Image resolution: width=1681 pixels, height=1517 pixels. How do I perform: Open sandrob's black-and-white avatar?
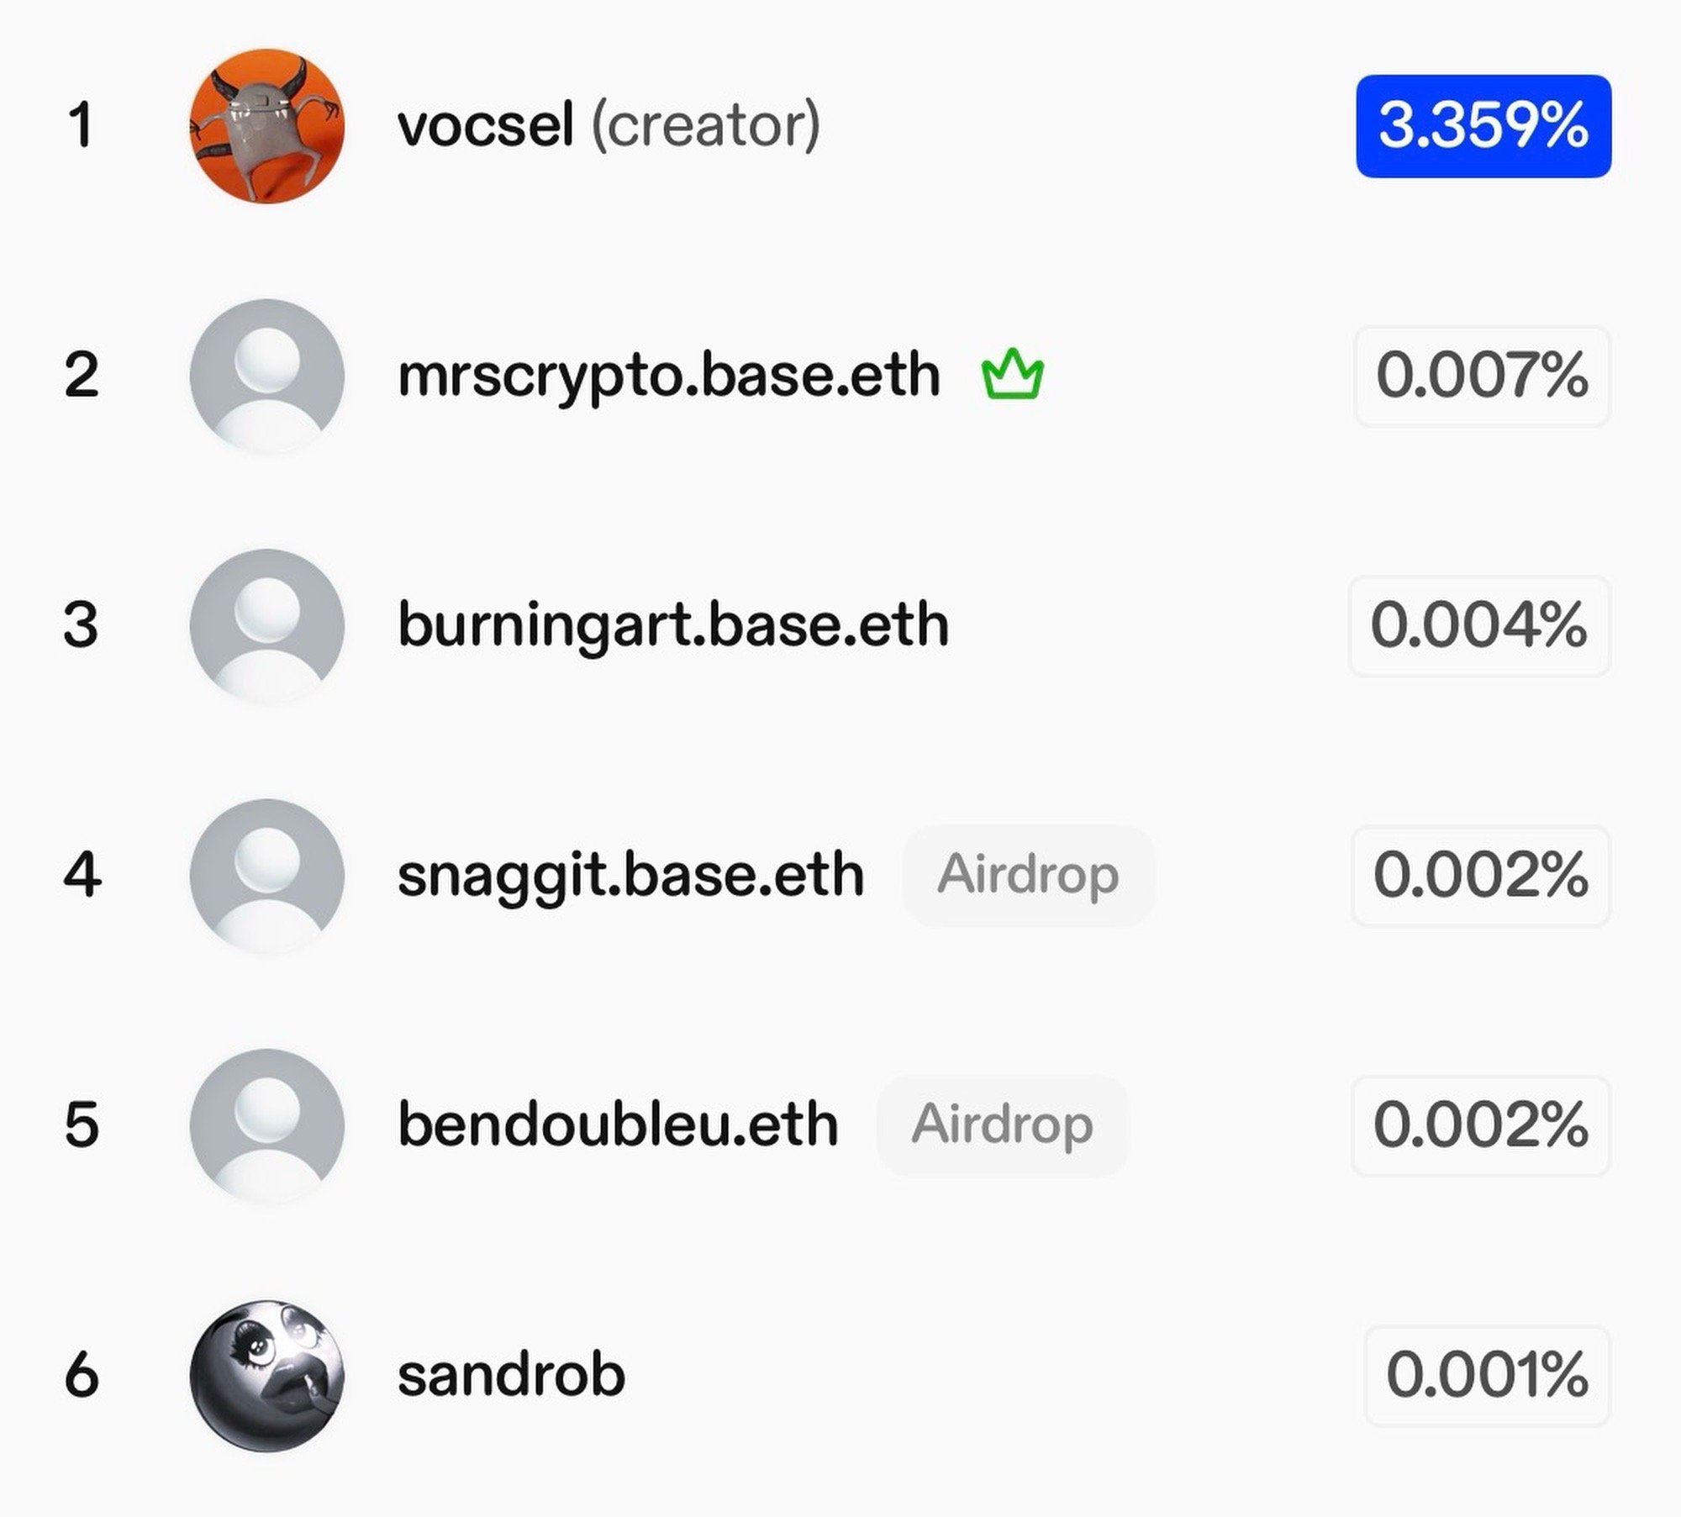tap(267, 1375)
